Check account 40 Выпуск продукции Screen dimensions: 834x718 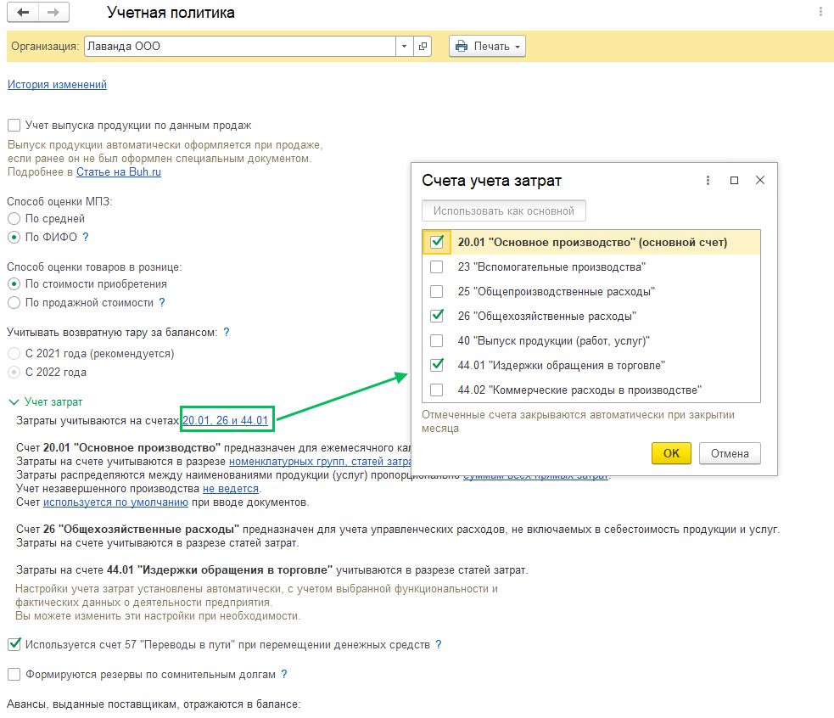click(437, 340)
